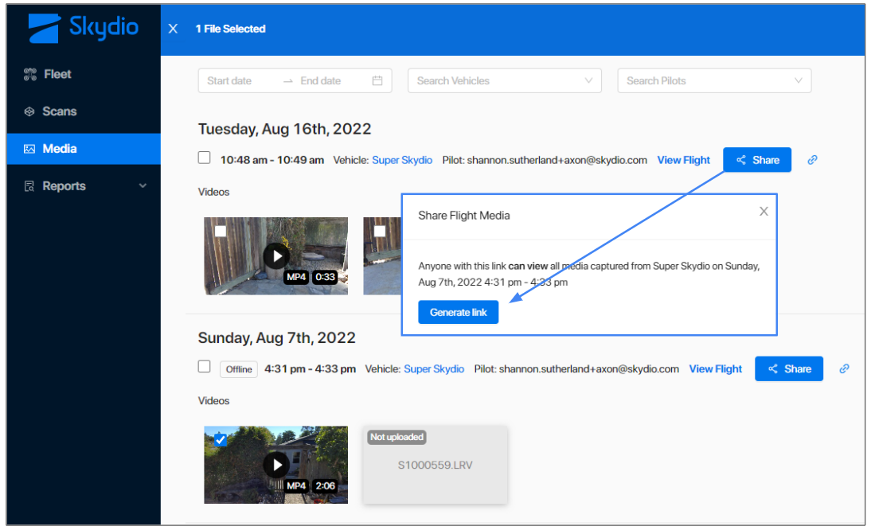This screenshot has height=530, width=875.
Task: Open View Flight link for Aug 16th
Action: pyautogui.click(x=683, y=160)
